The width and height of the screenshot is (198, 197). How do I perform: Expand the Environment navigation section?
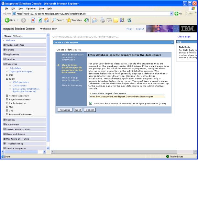click(x=5, y=124)
